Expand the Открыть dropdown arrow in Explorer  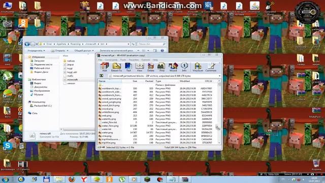pos(68,51)
